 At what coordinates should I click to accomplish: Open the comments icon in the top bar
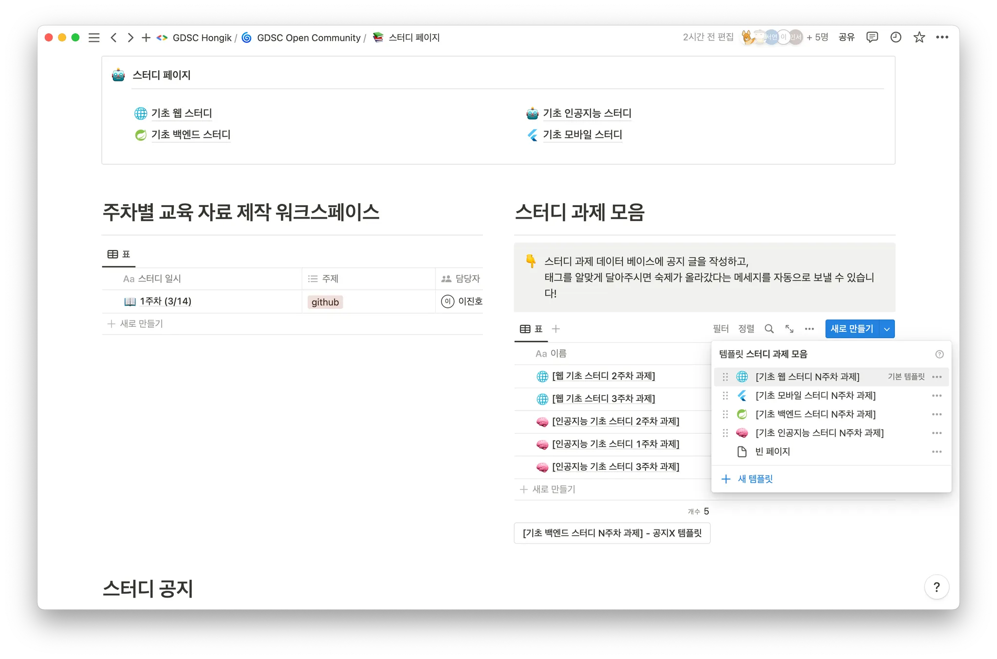[872, 37]
